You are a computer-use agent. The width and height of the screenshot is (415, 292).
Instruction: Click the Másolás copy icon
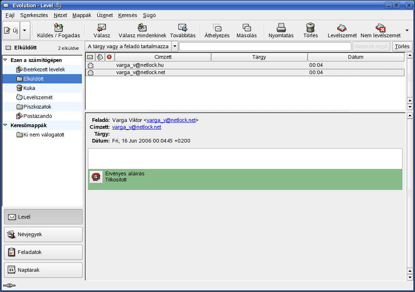click(x=247, y=27)
